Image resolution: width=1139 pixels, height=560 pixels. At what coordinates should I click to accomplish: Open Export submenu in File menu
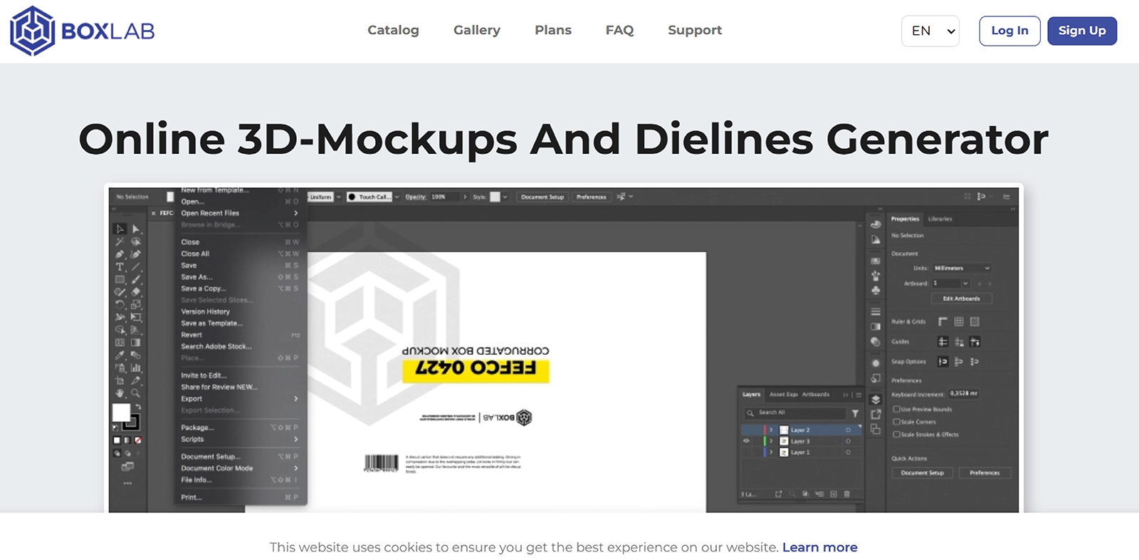click(239, 399)
